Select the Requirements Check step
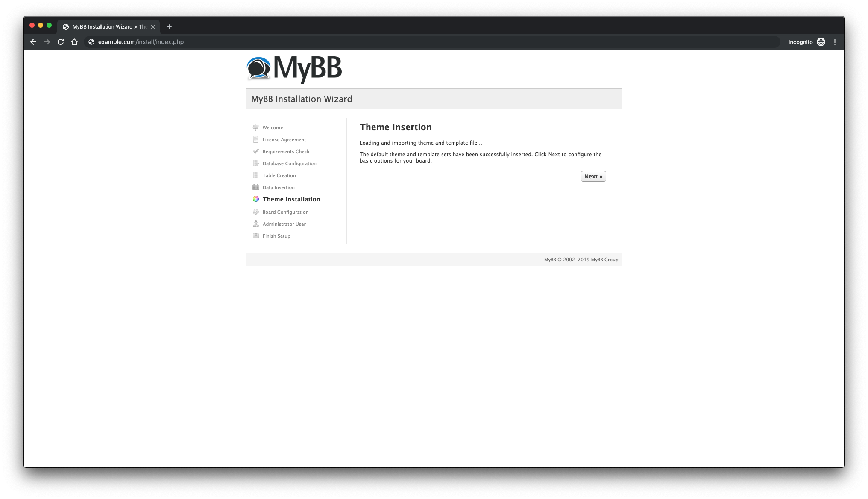Screen dimensions: 868x499 tap(285, 151)
